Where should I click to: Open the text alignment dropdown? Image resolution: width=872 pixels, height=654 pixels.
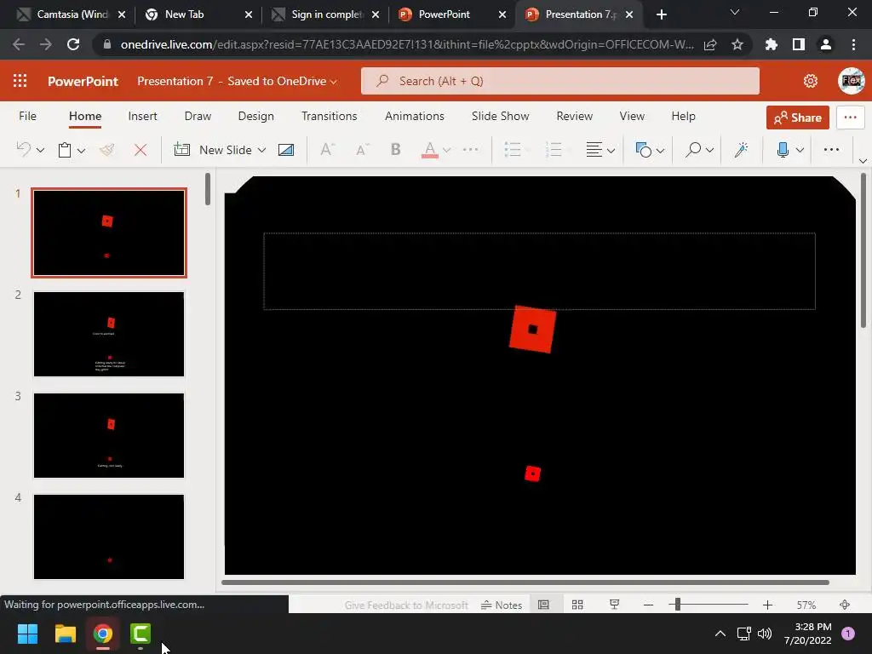600,150
